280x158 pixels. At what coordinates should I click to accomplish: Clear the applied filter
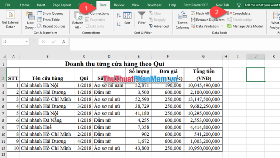(155, 13)
